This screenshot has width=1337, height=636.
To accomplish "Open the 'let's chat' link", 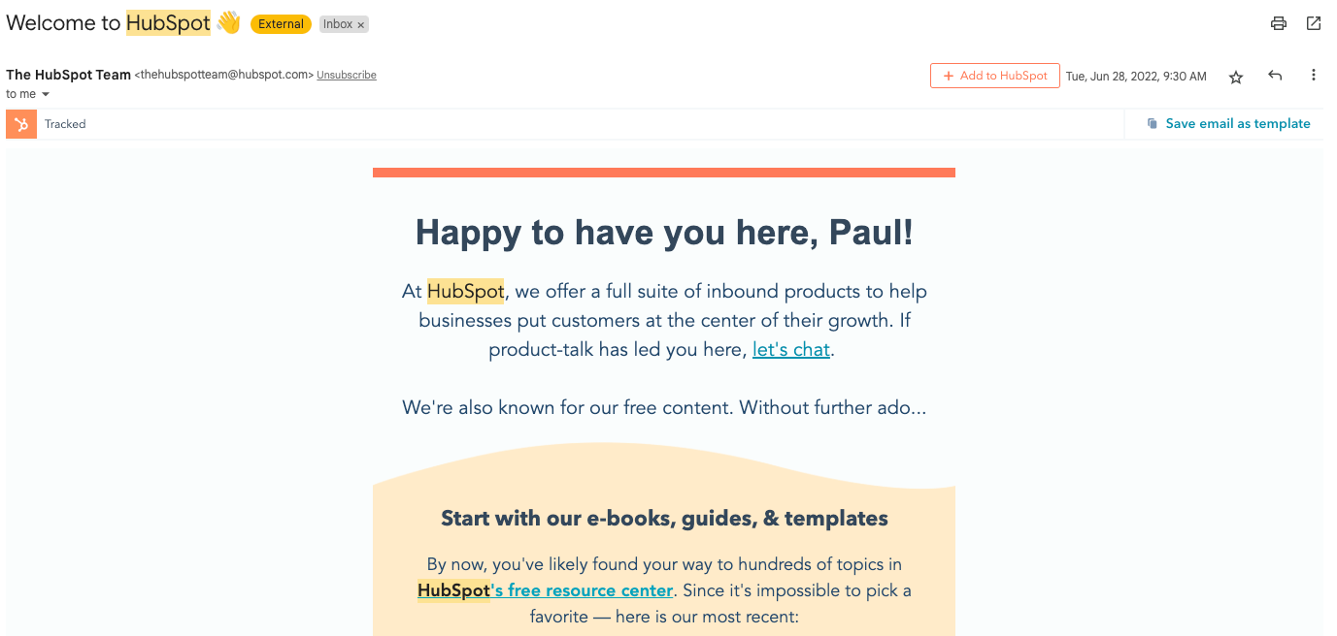I will tap(790, 349).
